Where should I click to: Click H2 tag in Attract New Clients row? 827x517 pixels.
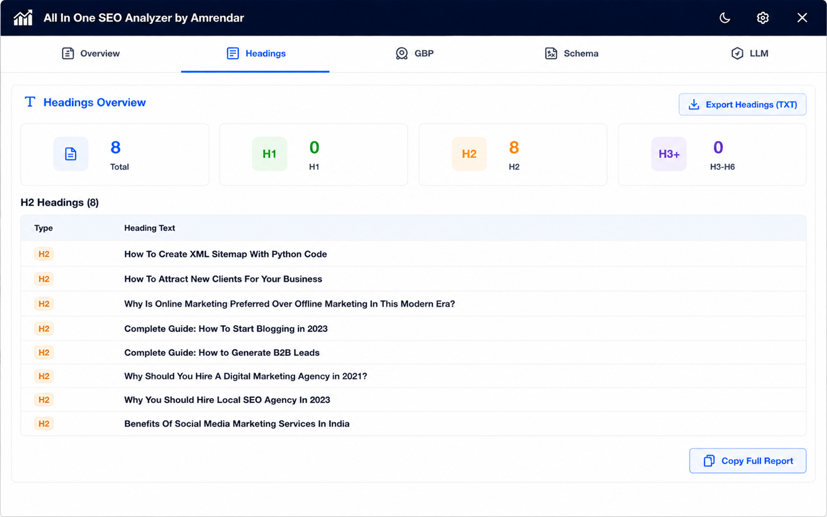[x=44, y=279]
